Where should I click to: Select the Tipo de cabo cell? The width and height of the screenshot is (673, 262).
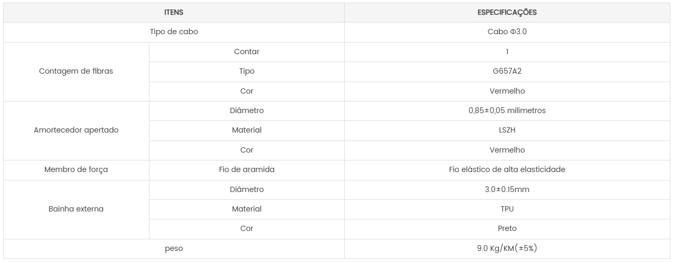[174, 32]
